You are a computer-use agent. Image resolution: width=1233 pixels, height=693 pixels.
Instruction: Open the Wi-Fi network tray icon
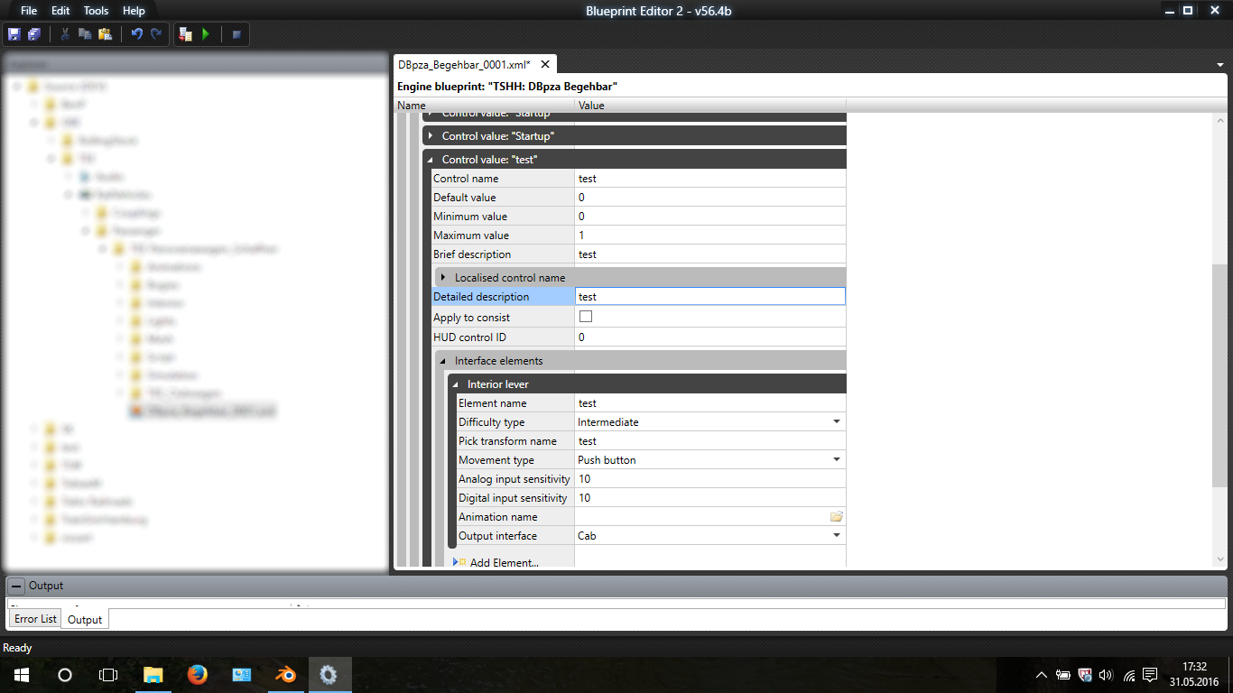[x=1128, y=674]
